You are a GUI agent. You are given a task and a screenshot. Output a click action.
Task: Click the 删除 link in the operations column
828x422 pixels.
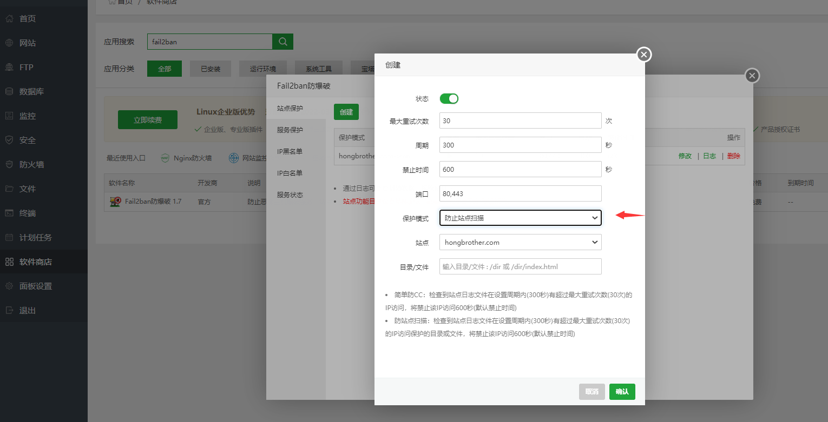(x=733, y=156)
